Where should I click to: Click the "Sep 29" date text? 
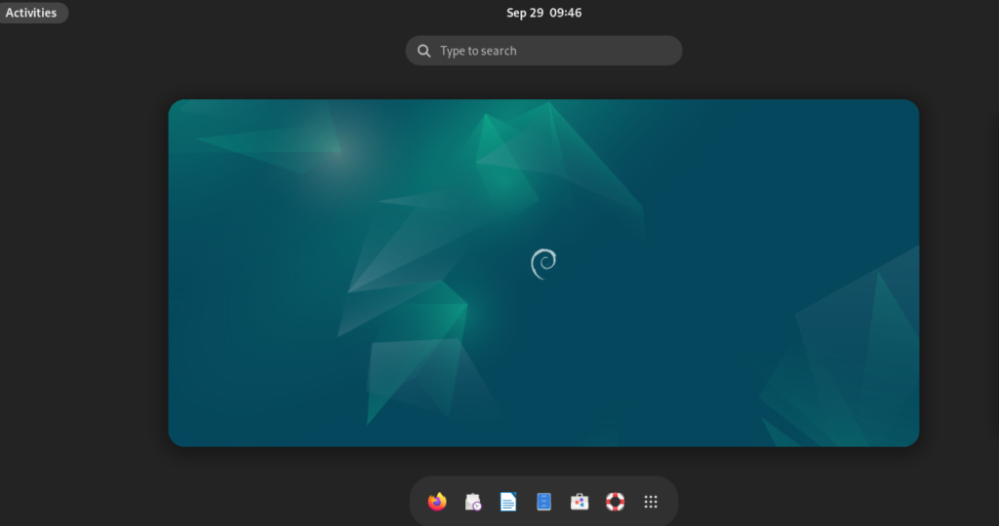click(x=524, y=13)
